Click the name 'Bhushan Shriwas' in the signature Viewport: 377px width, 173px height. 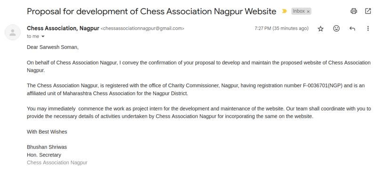(x=47, y=147)
